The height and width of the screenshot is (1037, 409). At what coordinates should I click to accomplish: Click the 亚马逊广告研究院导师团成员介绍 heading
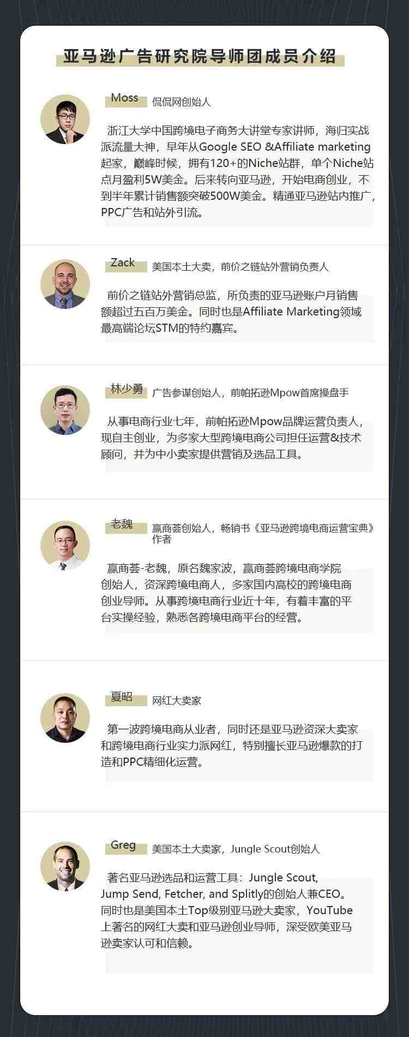tap(200, 56)
